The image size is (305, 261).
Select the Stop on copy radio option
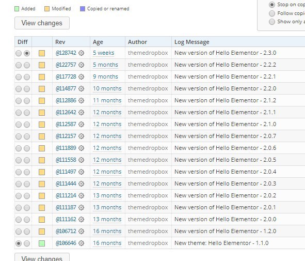[x=272, y=5]
